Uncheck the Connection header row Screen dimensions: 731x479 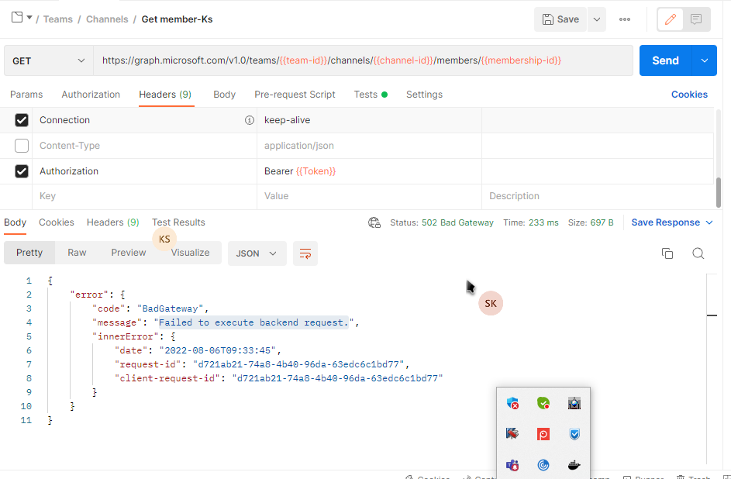tap(21, 119)
